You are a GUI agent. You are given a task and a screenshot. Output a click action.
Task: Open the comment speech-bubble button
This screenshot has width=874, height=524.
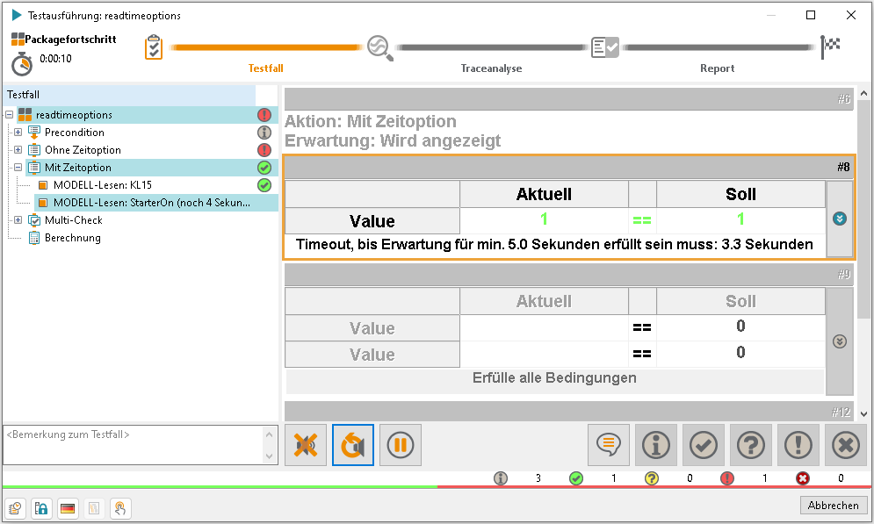pyautogui.click(x=609, y=445)
